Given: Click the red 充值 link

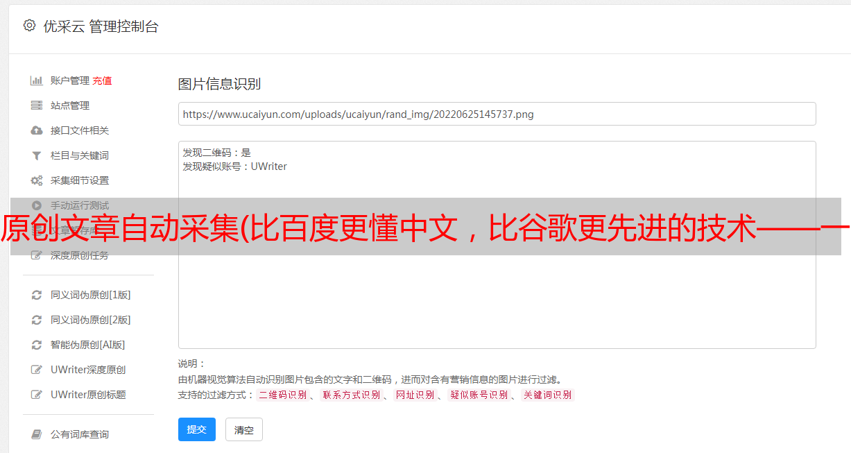Looking at the screenshot, I should coord(102,80).
